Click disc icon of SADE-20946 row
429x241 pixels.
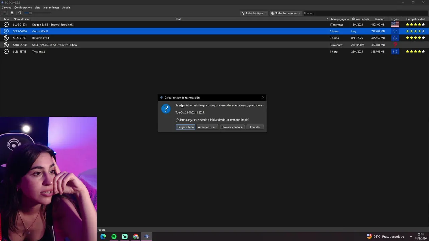click(x=6, y=45)
